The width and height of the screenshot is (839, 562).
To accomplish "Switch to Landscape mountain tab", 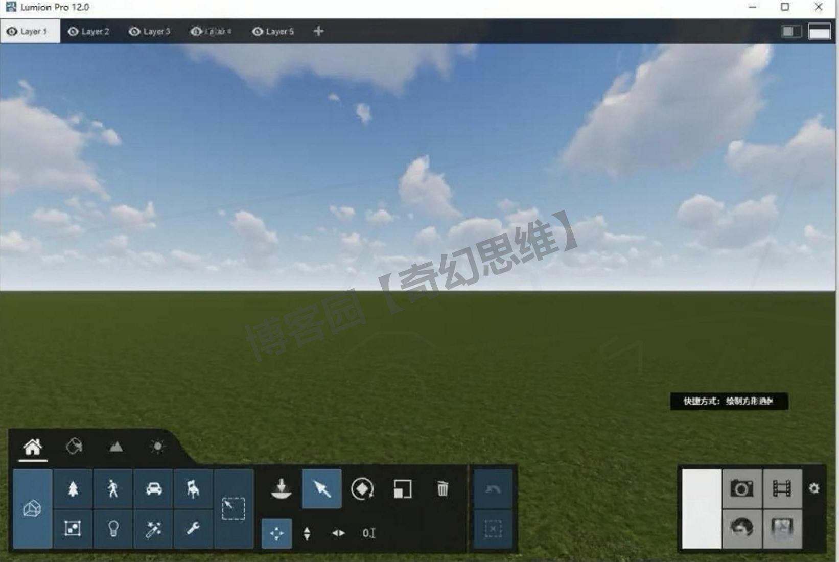I will [x=116, y=447].
